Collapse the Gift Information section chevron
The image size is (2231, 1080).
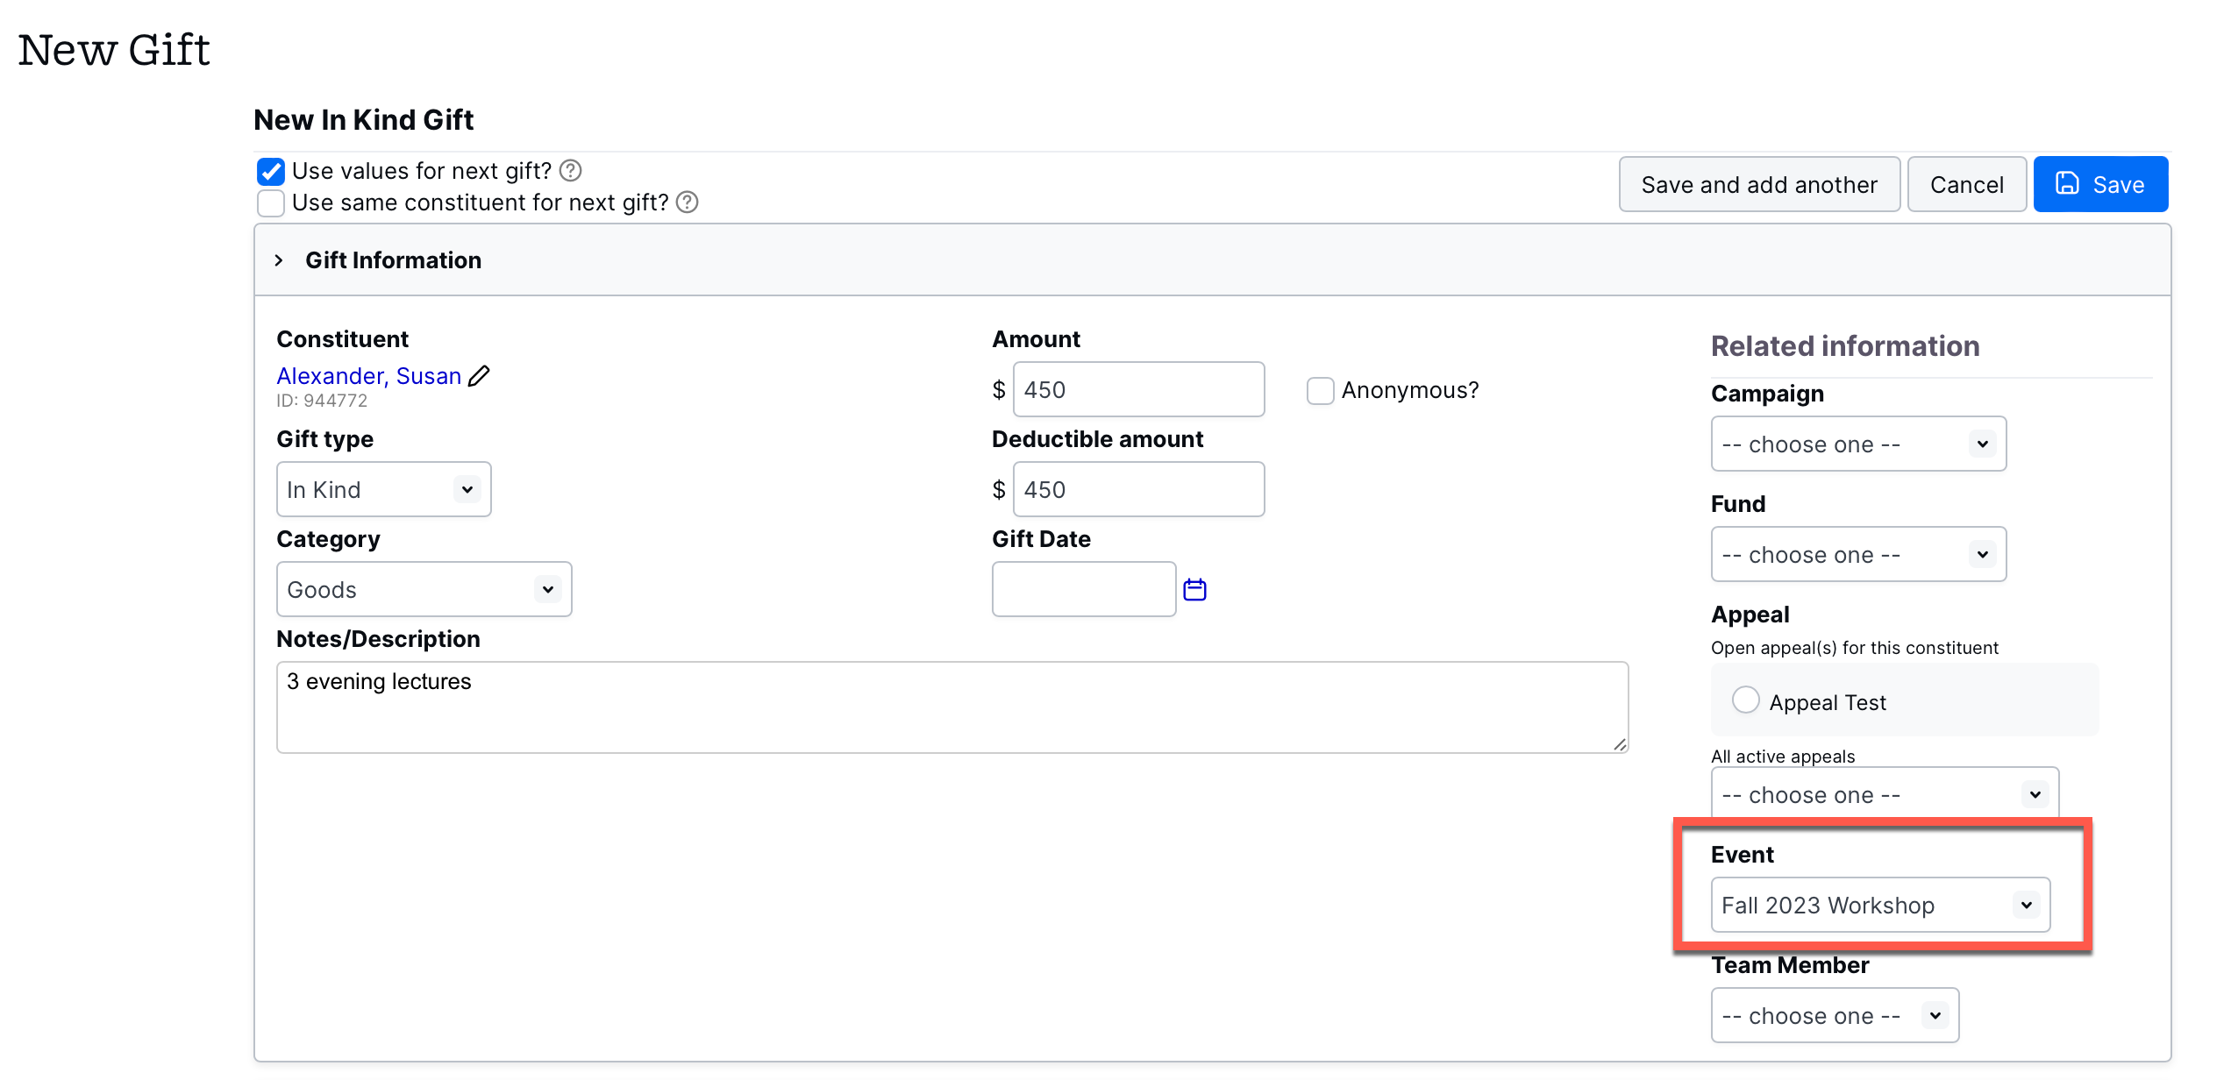coord(279,260)
